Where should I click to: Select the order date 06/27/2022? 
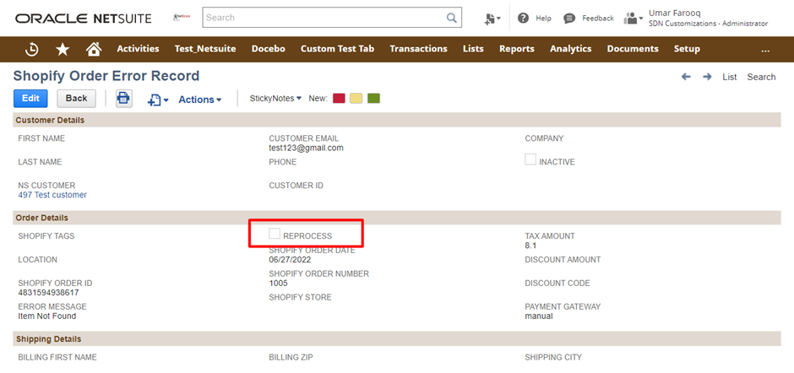click(x=290, y=260)
